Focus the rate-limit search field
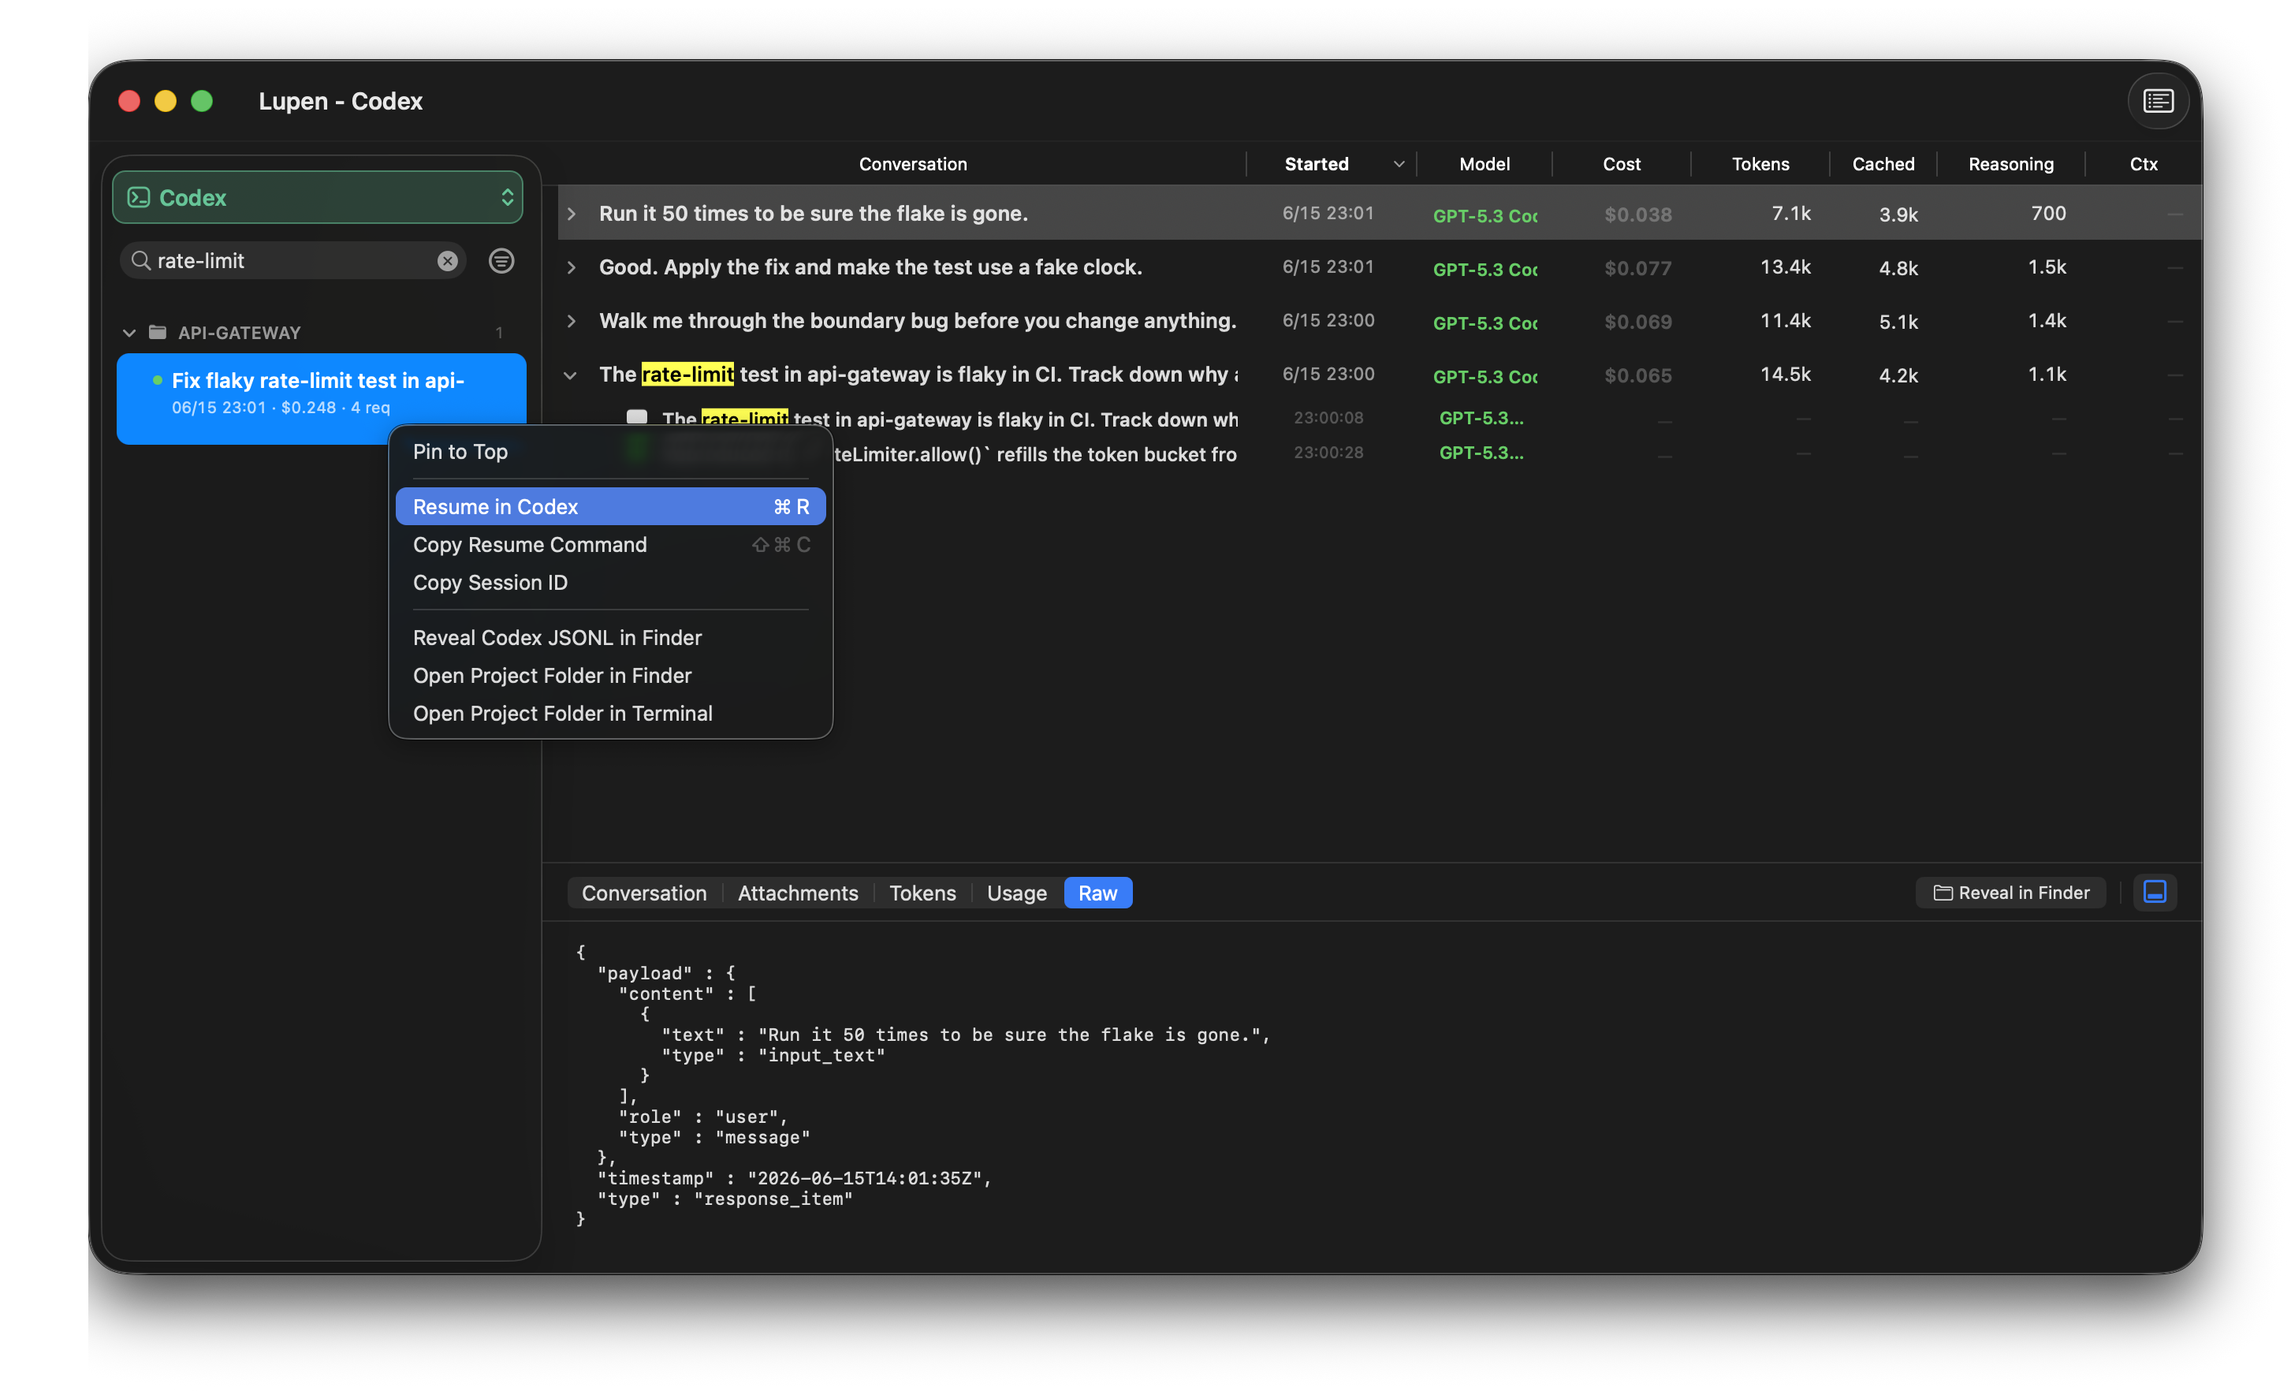2291x1391 pixels. (292, 261)
